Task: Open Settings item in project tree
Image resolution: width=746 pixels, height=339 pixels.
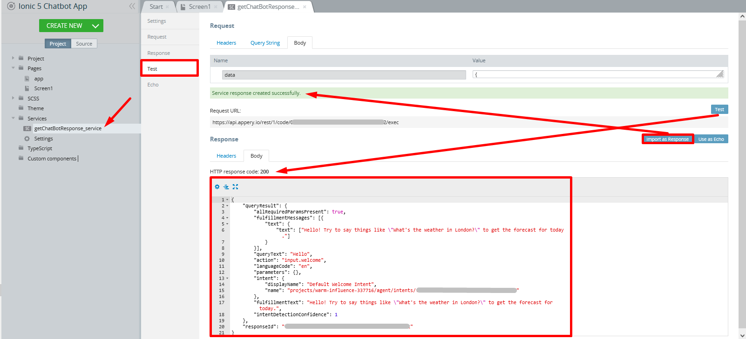Action: point(43,139)
